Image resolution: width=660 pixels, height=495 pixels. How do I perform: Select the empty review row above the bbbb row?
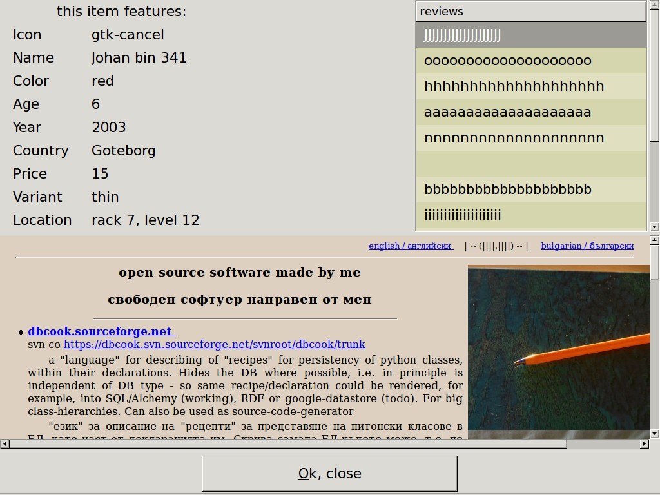tap(531, 163)
